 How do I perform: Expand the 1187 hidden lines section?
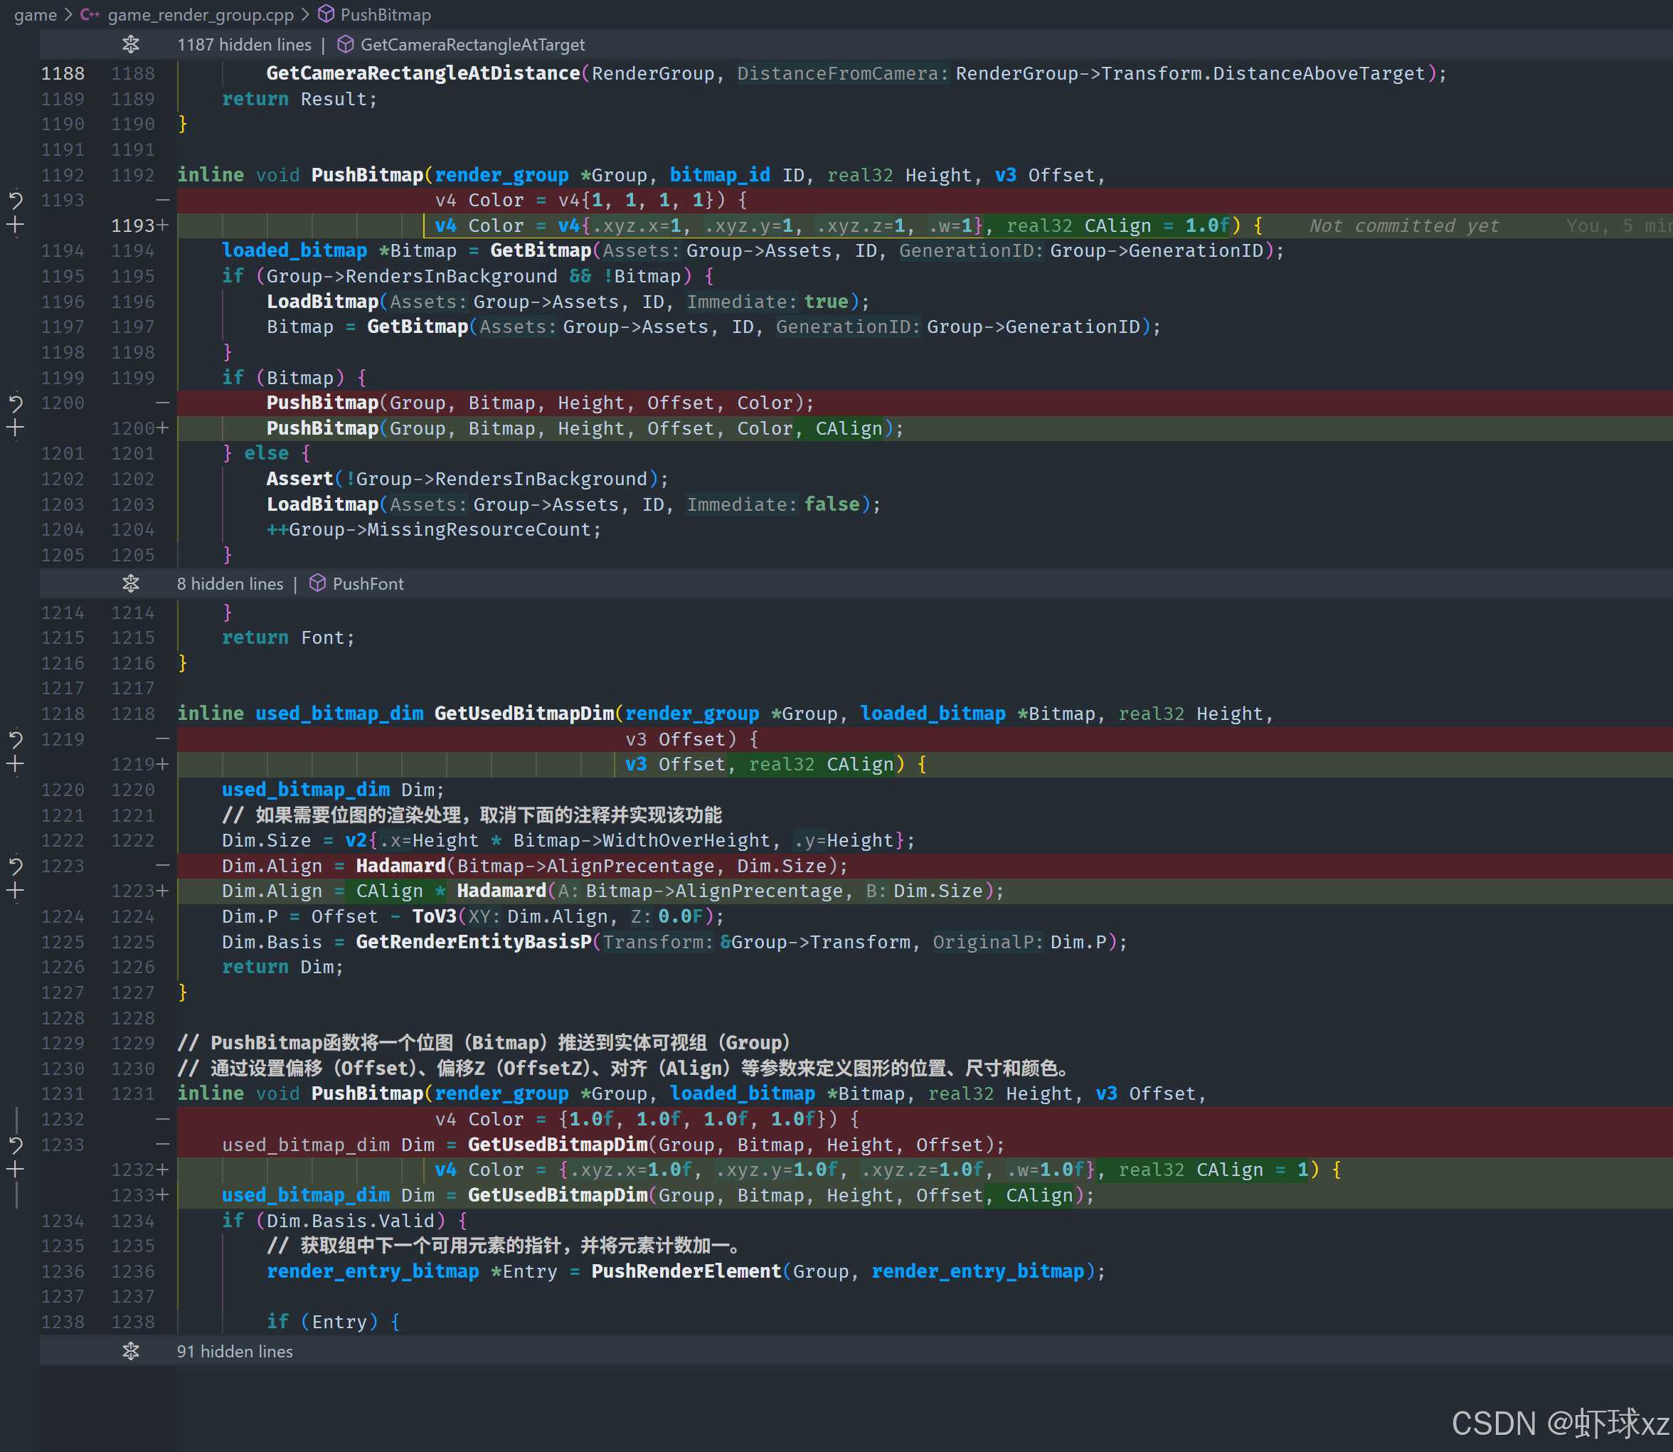pos(130,45)
